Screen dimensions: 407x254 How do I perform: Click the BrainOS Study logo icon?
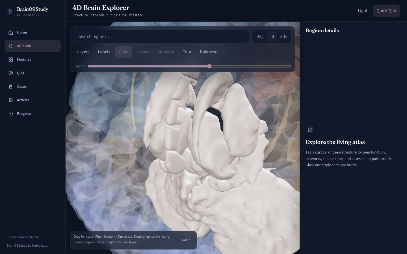coord(10,11)
